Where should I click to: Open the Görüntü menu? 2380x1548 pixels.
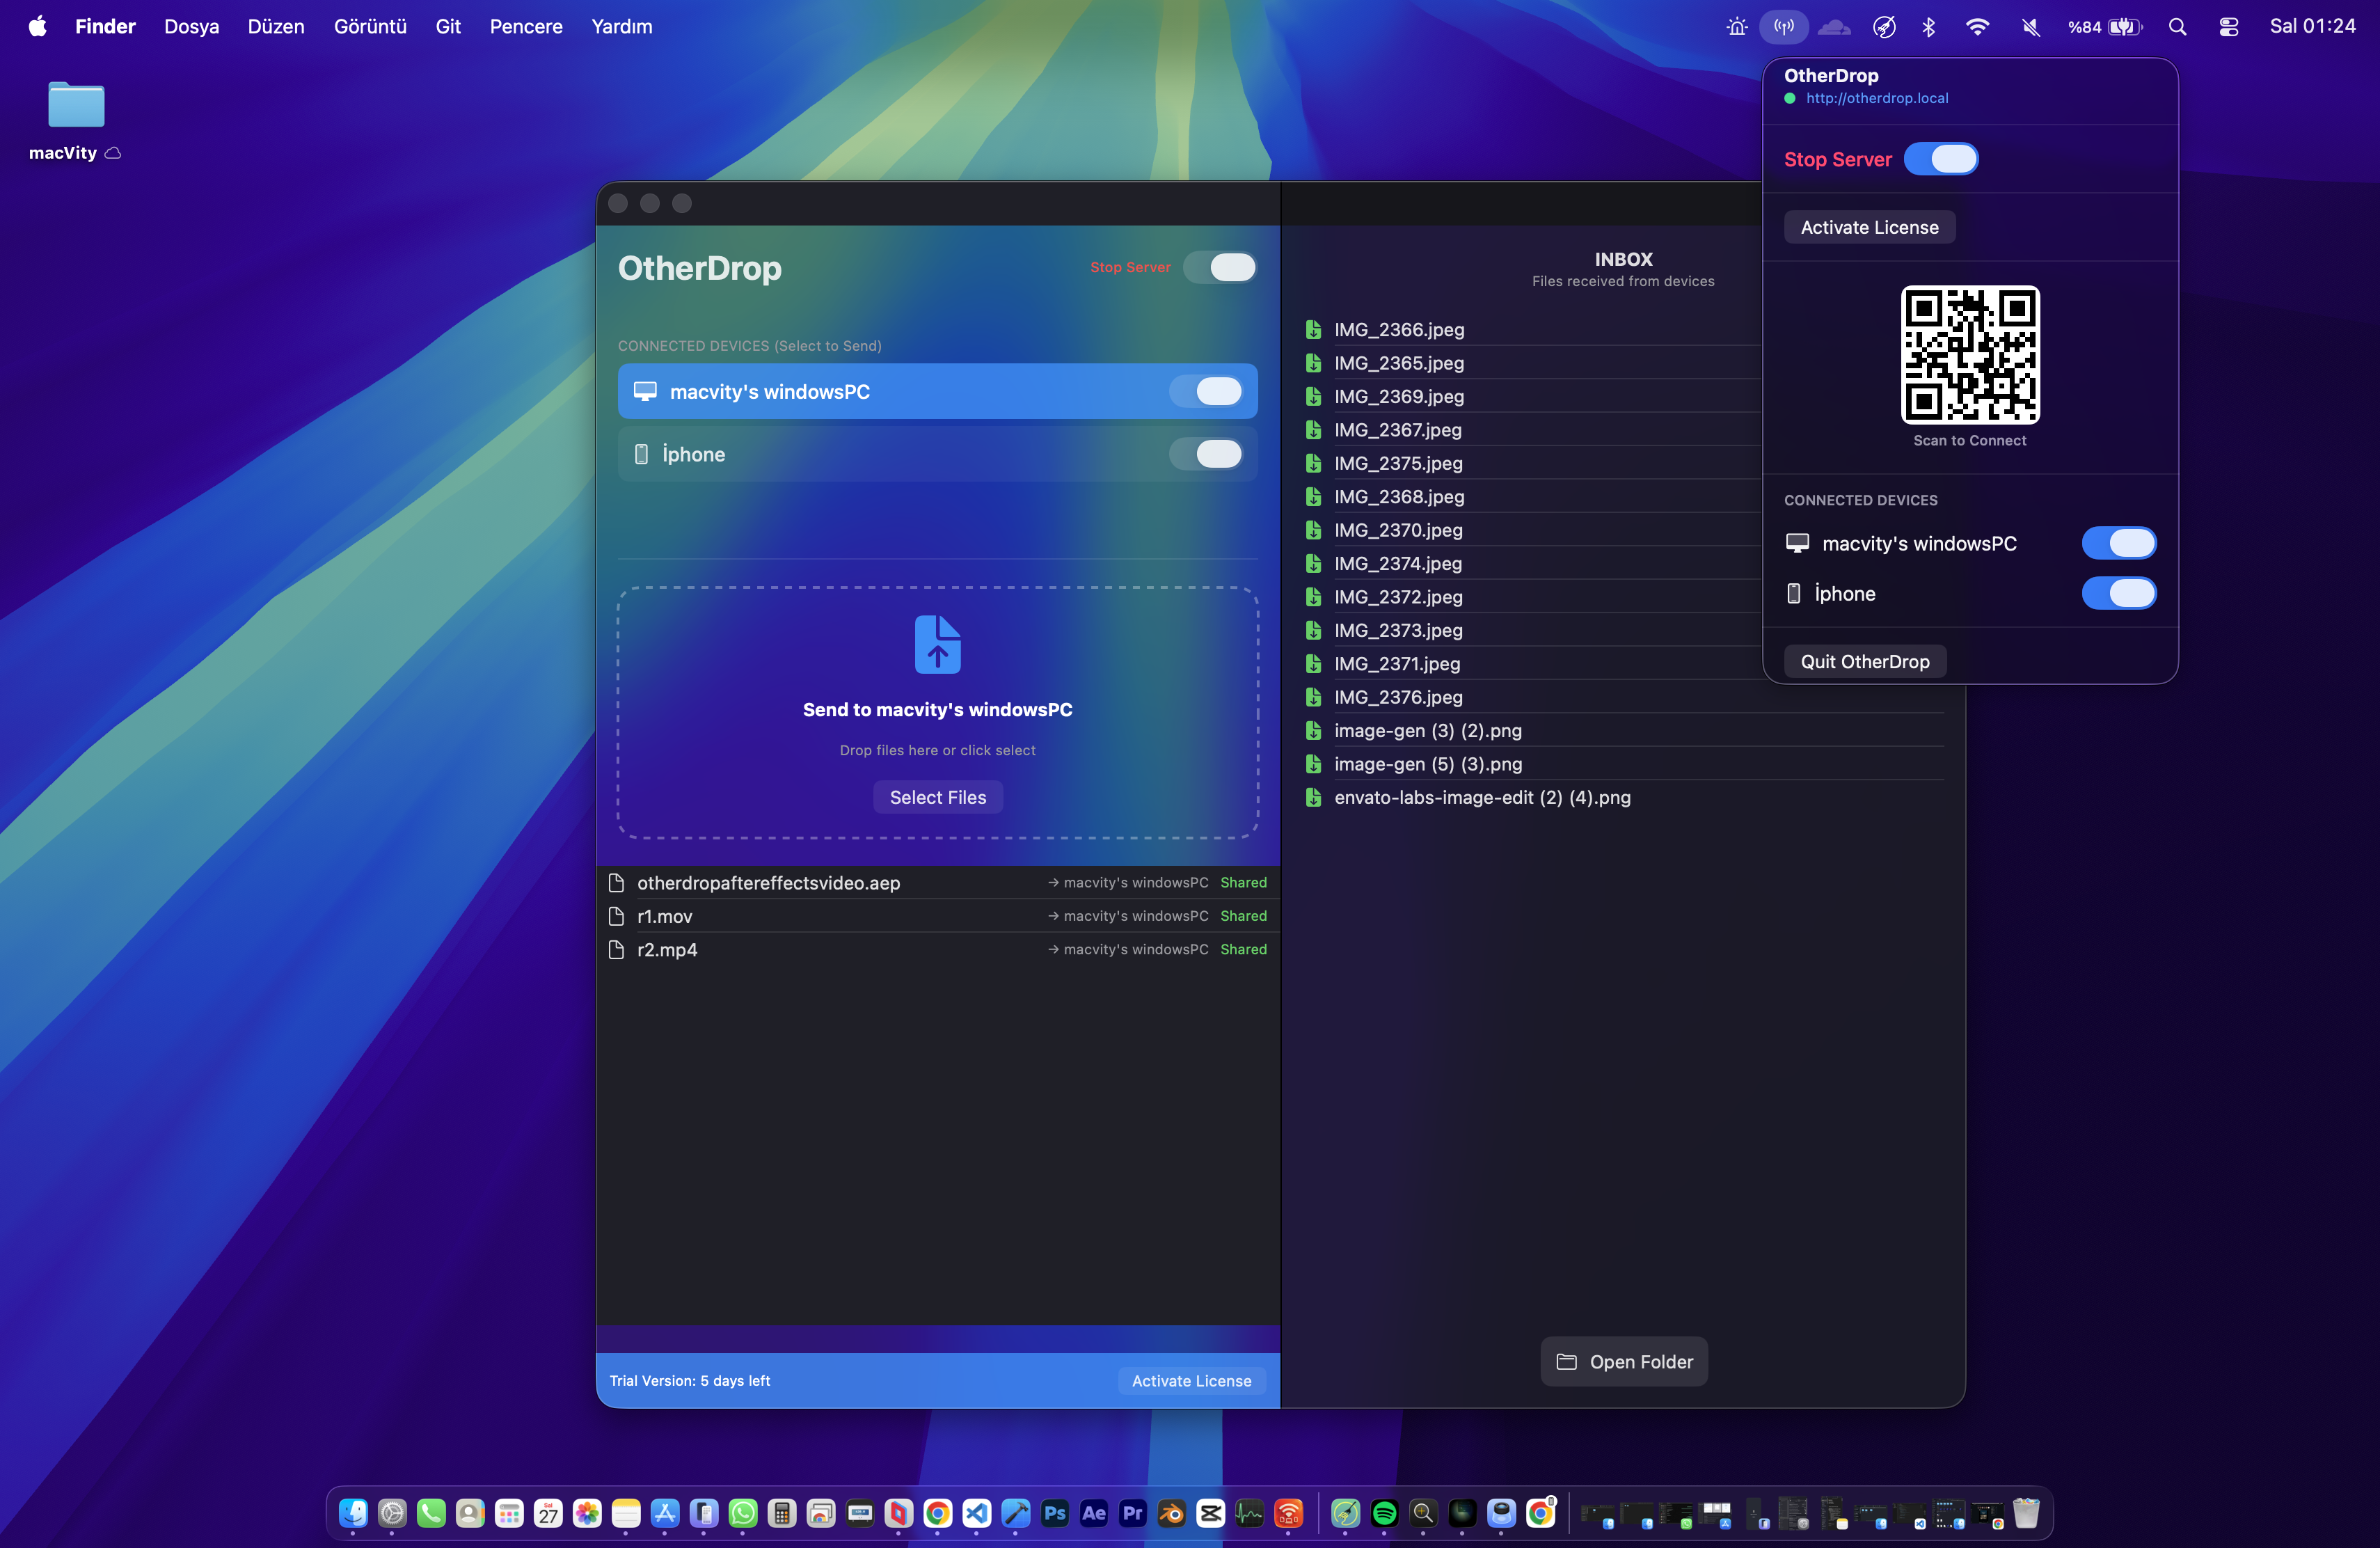[370, 27]
